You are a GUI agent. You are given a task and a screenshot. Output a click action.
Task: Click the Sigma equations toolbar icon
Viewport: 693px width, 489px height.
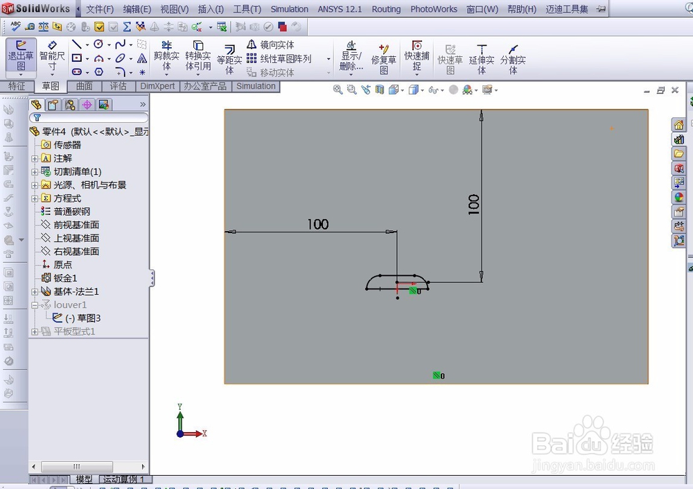pyautogui.click(x=127, y=27)
